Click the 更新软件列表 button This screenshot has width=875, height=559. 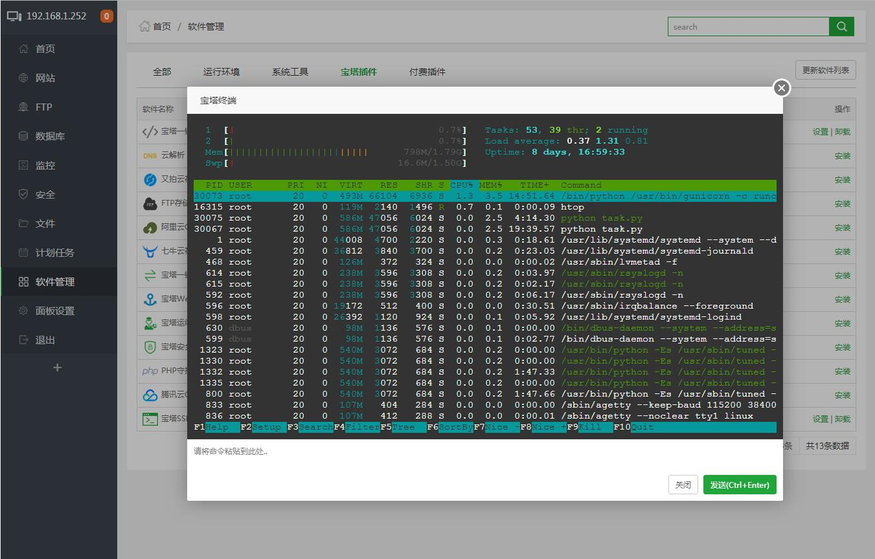[x=825, y=69]
